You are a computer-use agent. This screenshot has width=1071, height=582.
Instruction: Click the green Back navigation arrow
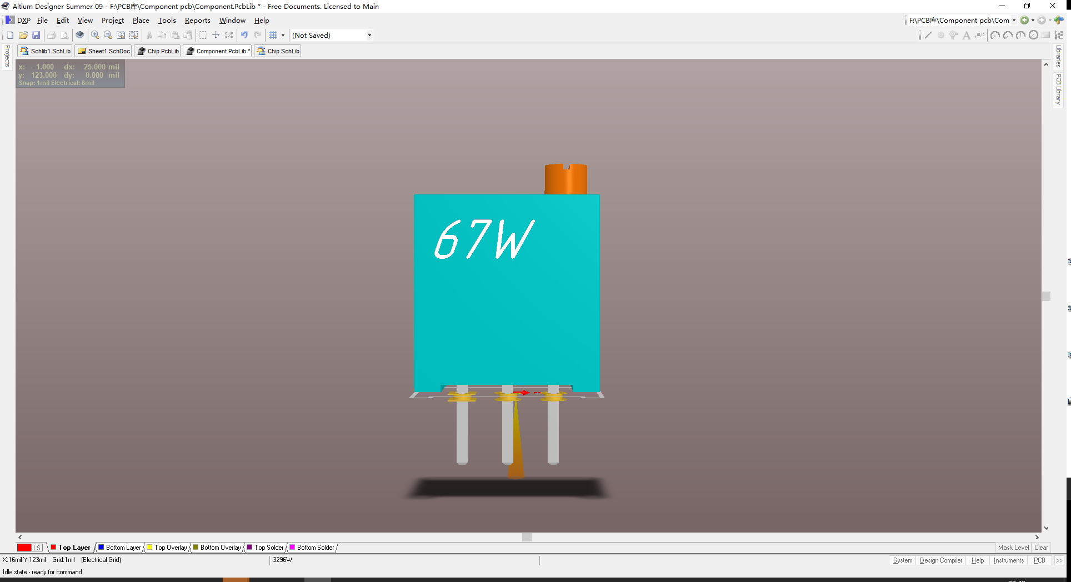(x=1024, y=21)
